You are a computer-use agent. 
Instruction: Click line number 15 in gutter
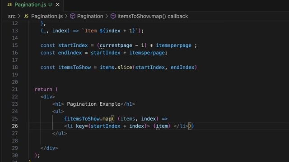coord(15,45)
